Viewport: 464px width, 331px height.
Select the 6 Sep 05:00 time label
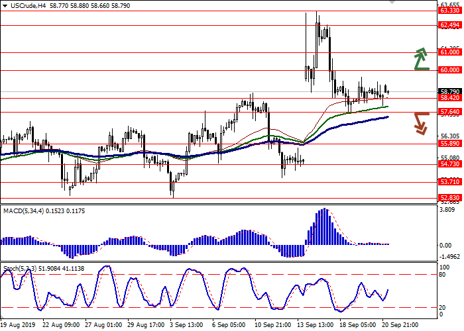228,326
